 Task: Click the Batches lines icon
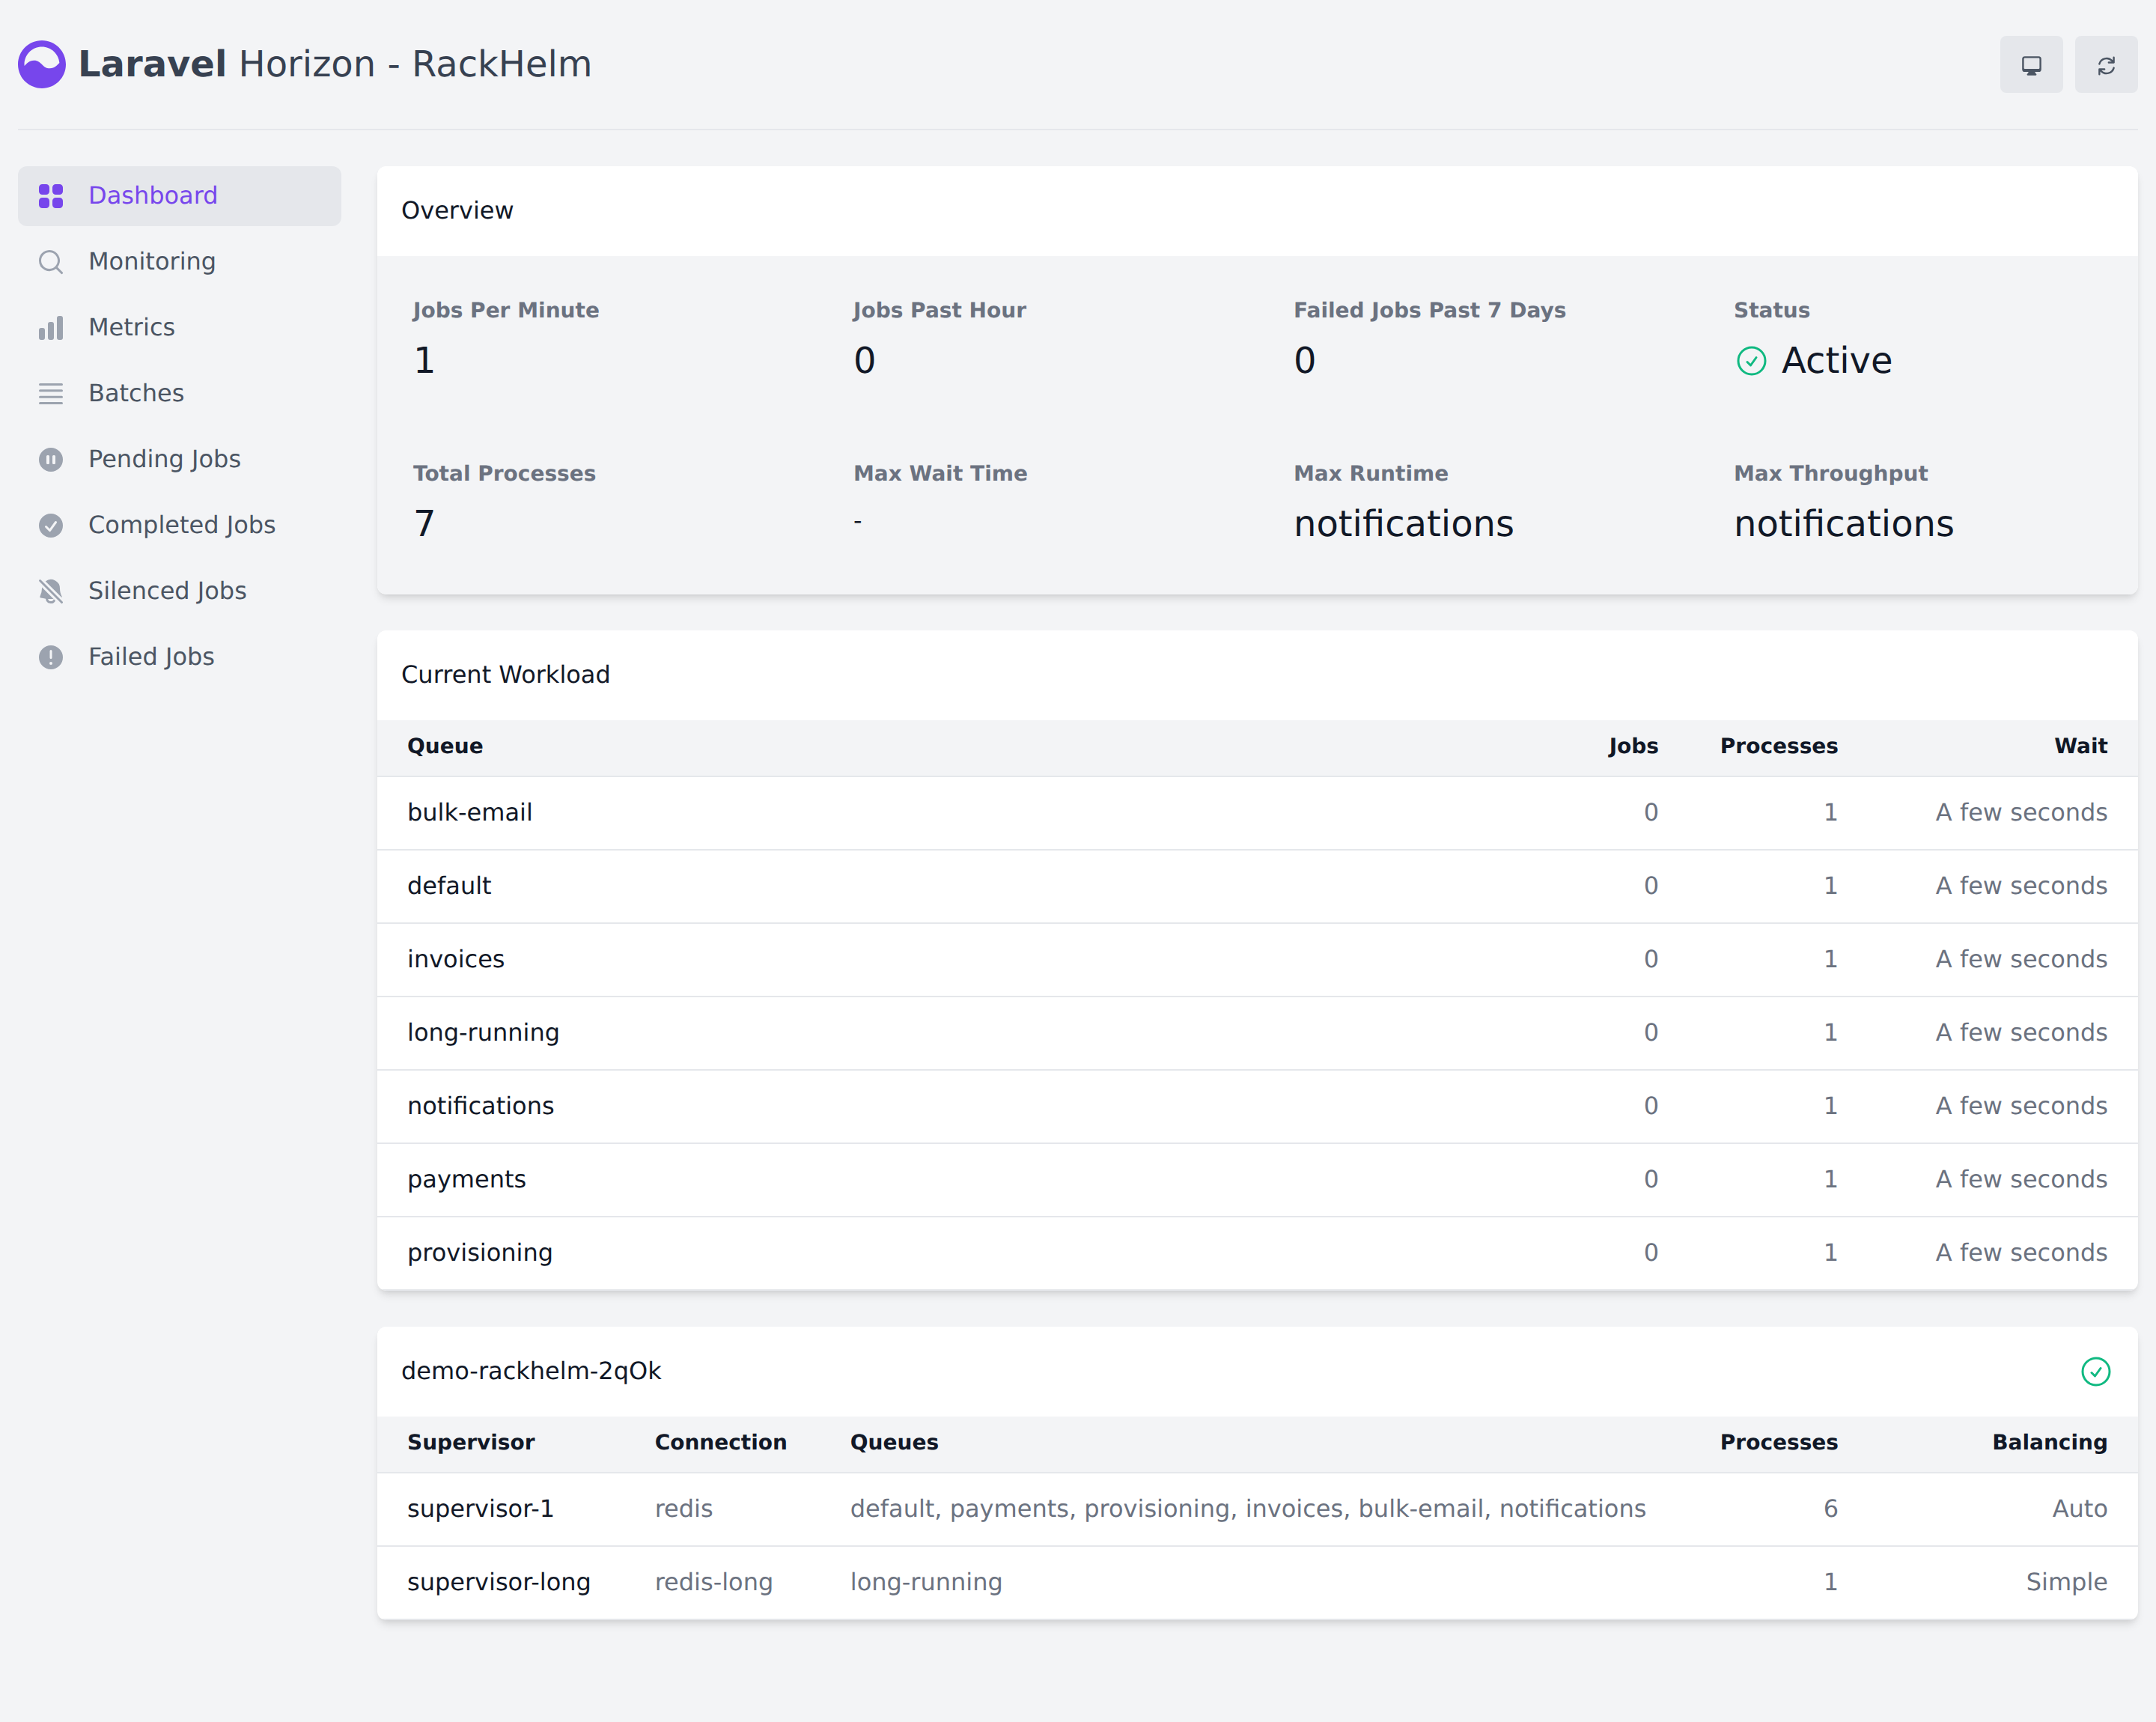[51, 394]
